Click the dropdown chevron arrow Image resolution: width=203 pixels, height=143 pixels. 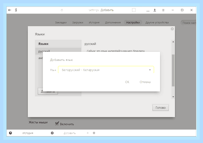click(x=150, y=70)
